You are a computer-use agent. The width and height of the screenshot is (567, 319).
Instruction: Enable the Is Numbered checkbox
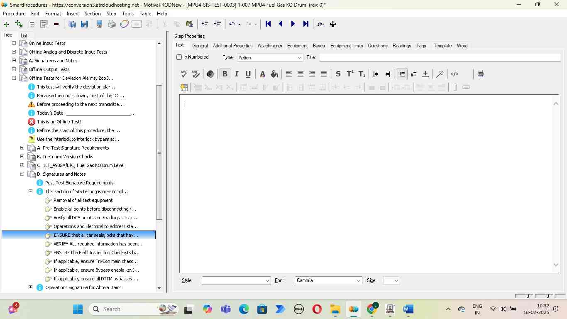point(179,57)
